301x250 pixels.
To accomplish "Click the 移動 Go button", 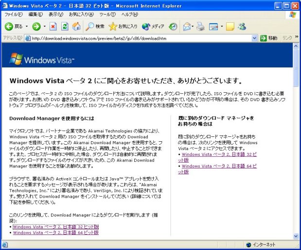I will pyautogui.click(x=269, y=38).
